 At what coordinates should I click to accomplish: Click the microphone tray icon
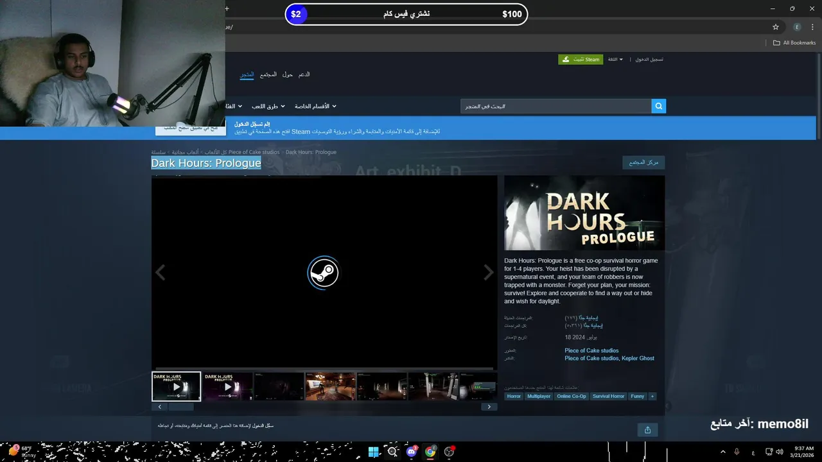[x=737, y=452]
